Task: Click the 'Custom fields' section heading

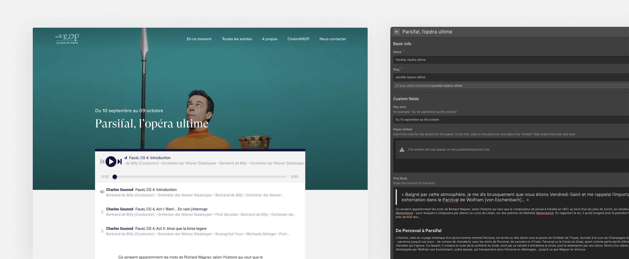Action: tap(406, 99)
